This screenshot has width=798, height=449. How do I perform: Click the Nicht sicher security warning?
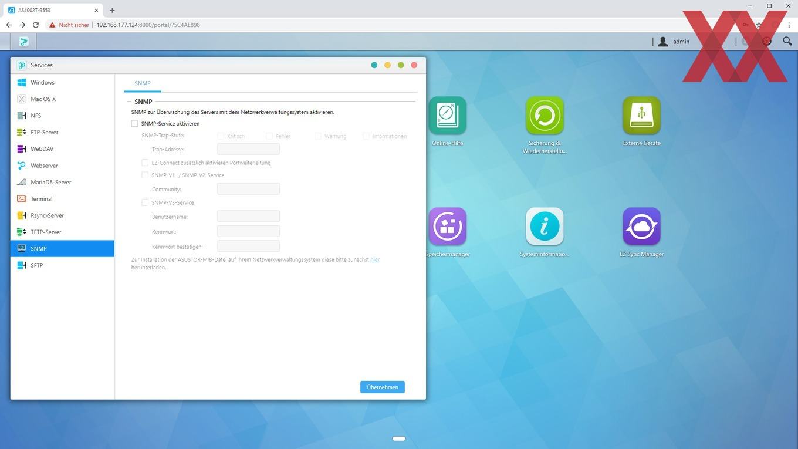pyautogui.click(x=69, y=25)
